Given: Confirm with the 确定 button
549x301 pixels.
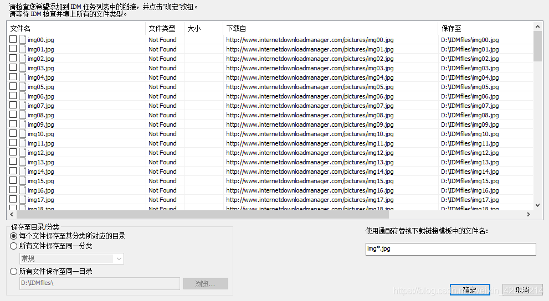Looking at the screenshot, I should (x=470, y=290).
